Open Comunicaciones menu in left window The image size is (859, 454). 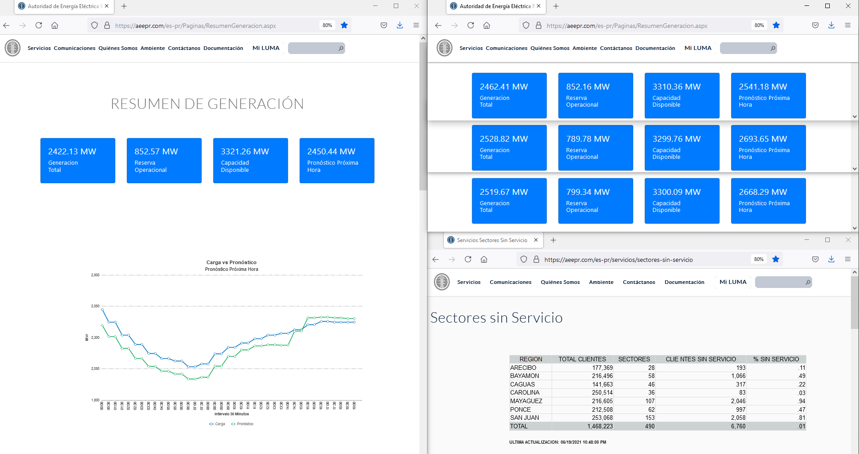(x=75, y=48)
